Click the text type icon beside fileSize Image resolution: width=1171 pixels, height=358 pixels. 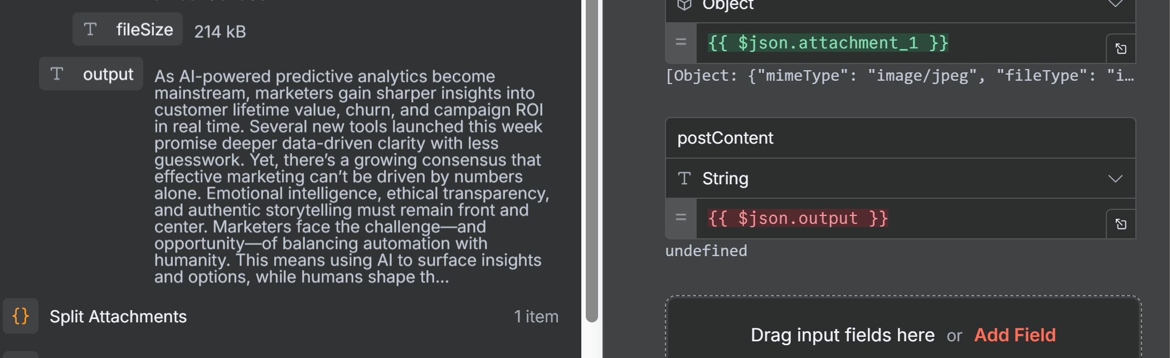(90, 30)
